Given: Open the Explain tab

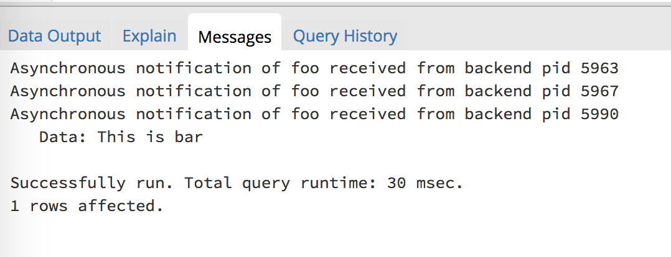Looking at the screenshot, I should pos(149,36).
